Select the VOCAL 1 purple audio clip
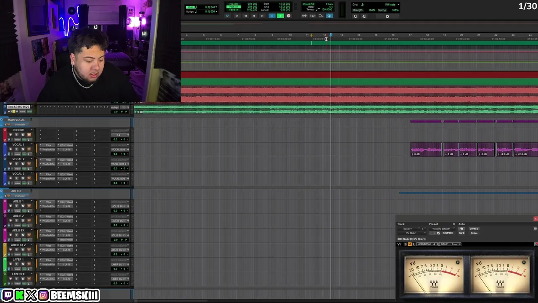 (426, 150)
